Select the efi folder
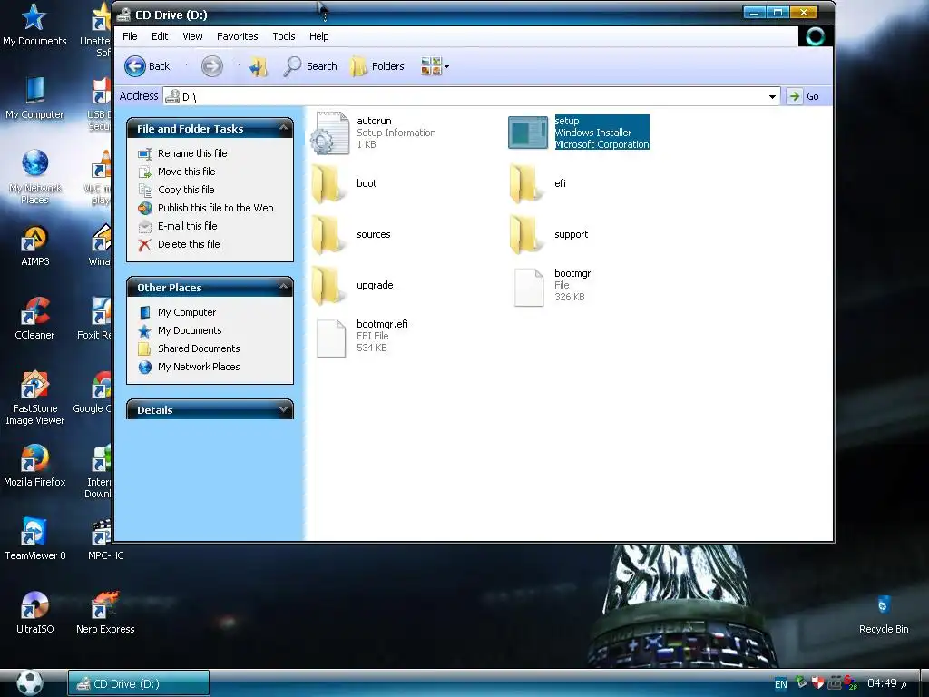Viewport: 929px width, 697px height. pos(537,183)
